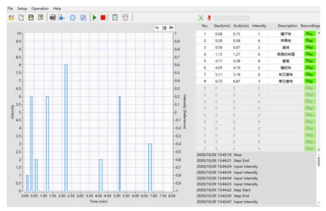
Task: Click the clipboard checkmark toolbar icon
Action: (115, 18)
